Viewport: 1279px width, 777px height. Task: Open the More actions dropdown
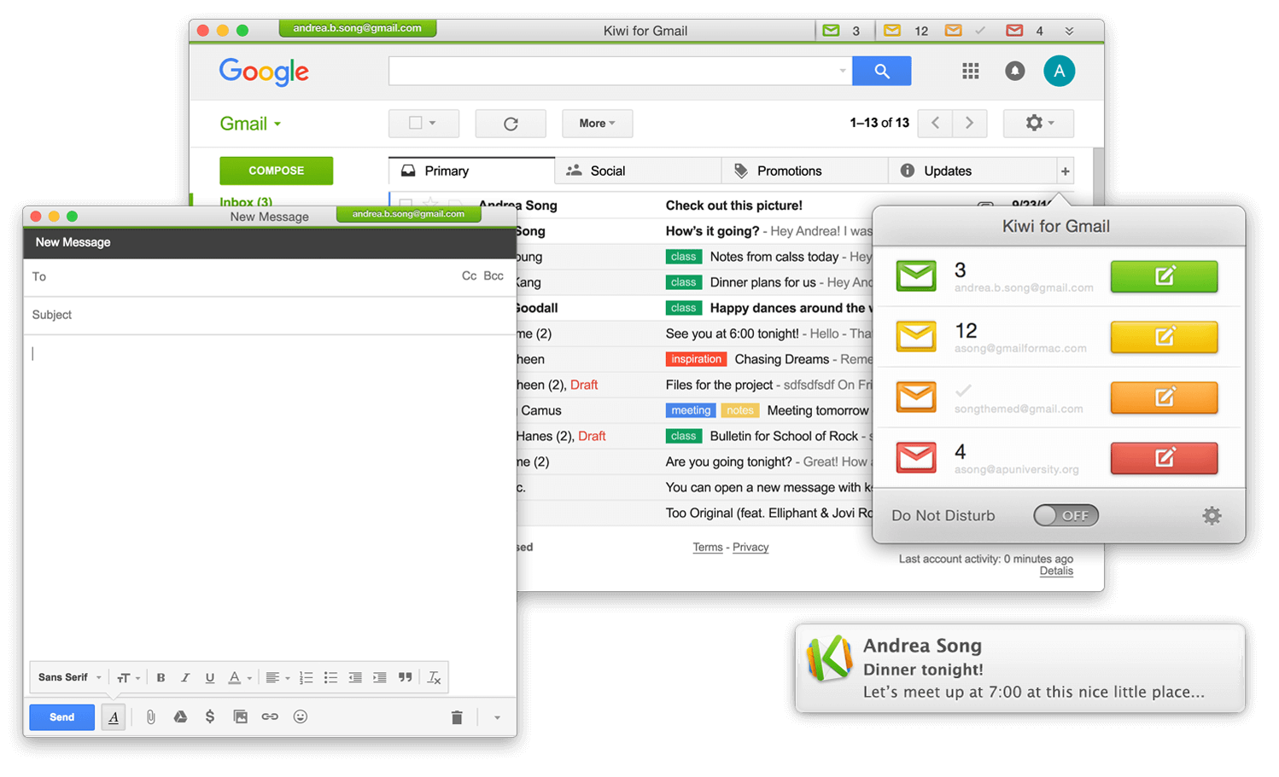coord(597,124)
